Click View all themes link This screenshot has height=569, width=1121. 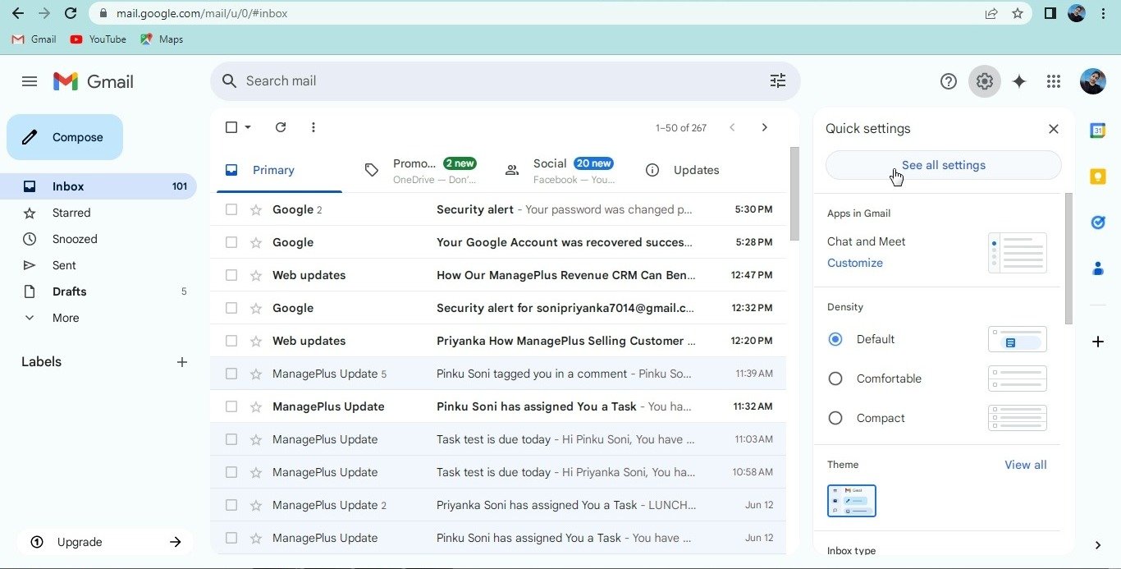pyautogui.click(x=1025, y=465)
